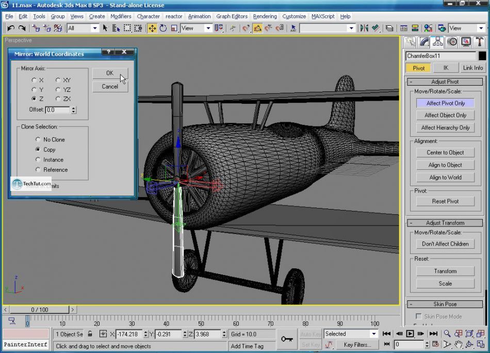Click the Center to Object button
Viewport: 490px width, 353px height.
445,153
